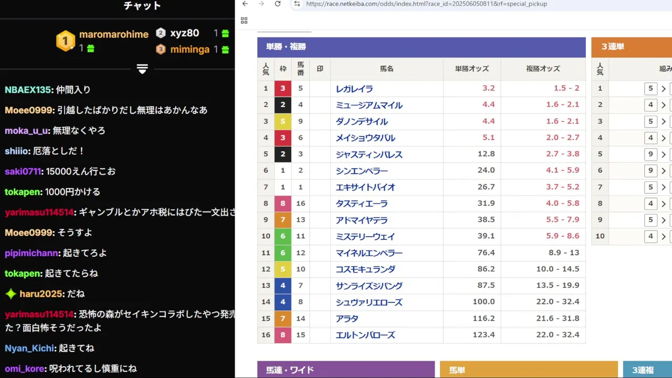Viewport: 672px width, 378px height.
Task: Open the タスティエーラ horse link
Action: [x=362, y=203]
